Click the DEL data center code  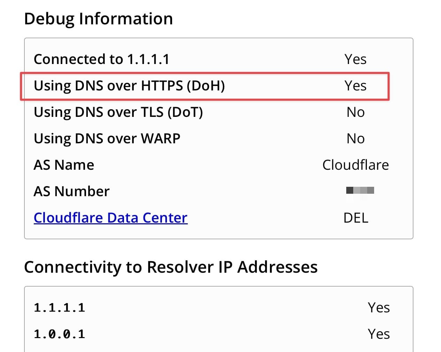[356, 218]
